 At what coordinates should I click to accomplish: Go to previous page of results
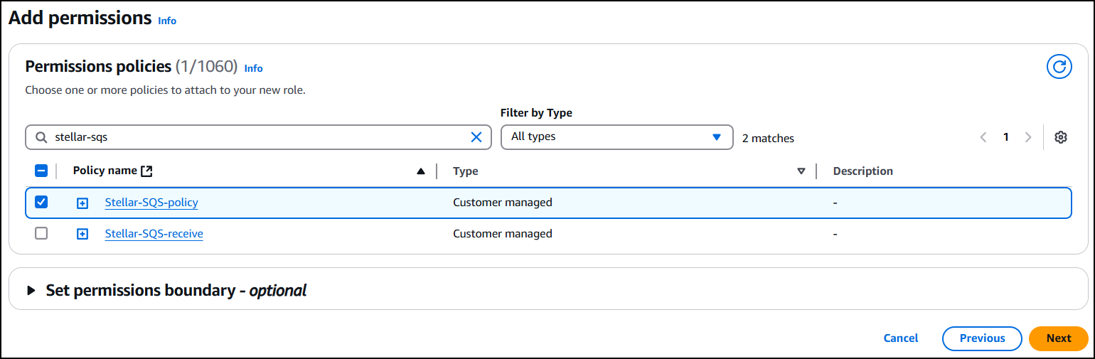tap(983, 137)
